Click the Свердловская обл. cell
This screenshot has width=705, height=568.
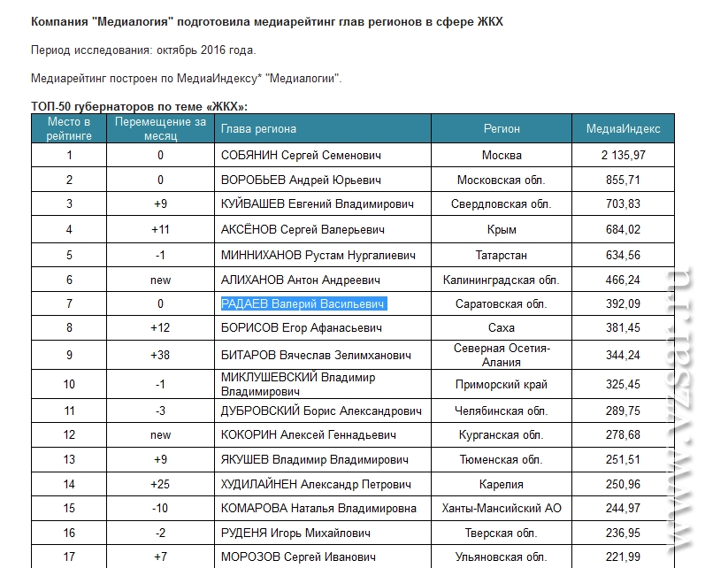pyautogui.click(x=502, y=203)
